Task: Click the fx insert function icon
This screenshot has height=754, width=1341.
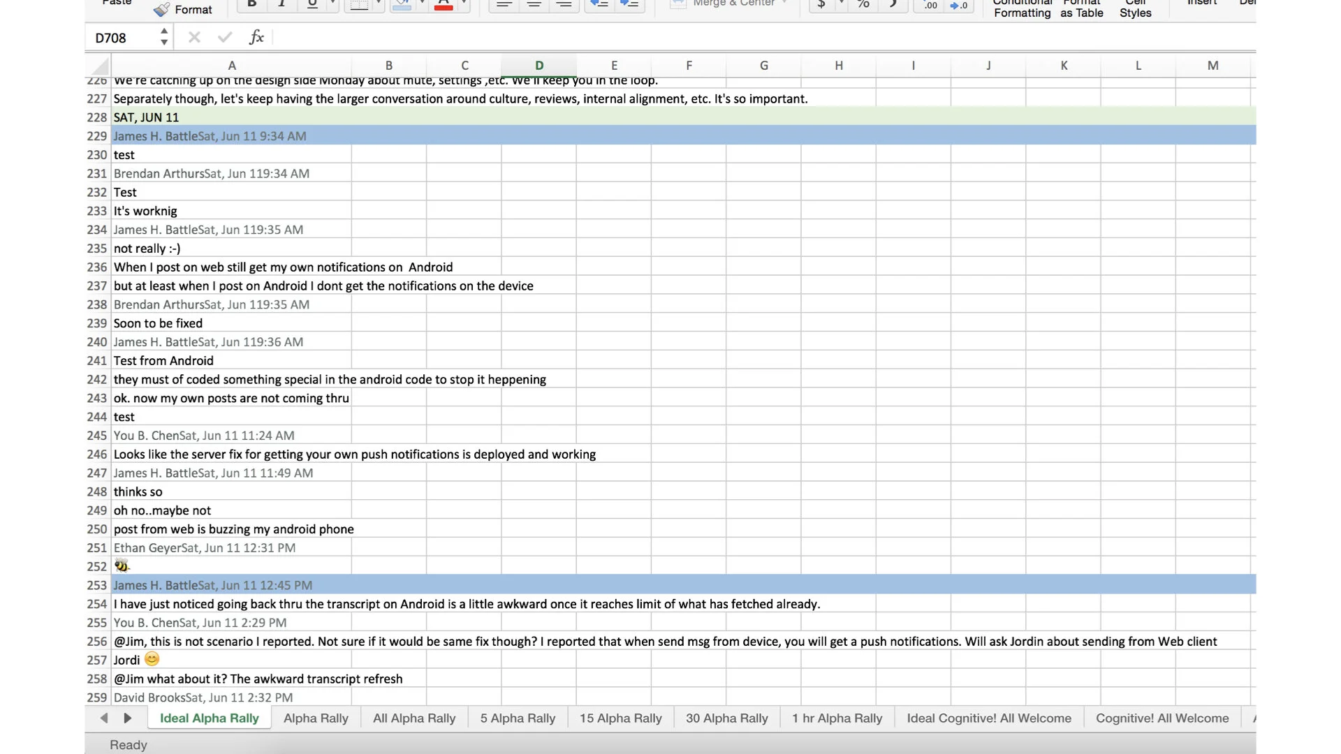Action: [256, 38]
